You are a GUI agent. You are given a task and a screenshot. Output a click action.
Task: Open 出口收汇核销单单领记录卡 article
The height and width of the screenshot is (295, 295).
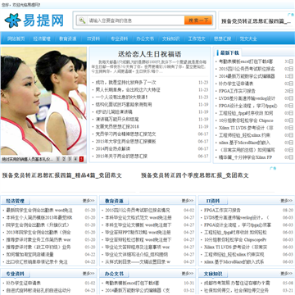[37, 262]
